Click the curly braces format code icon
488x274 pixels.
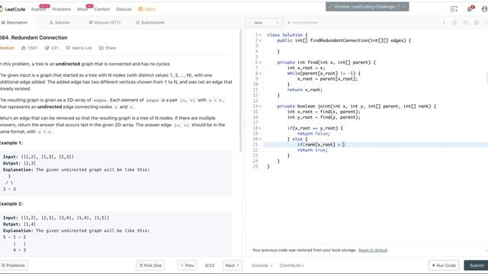click(x=454, y=23)
